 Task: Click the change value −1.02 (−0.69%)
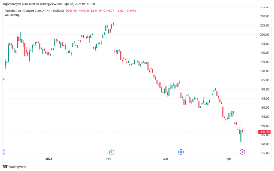coord(126,11)
